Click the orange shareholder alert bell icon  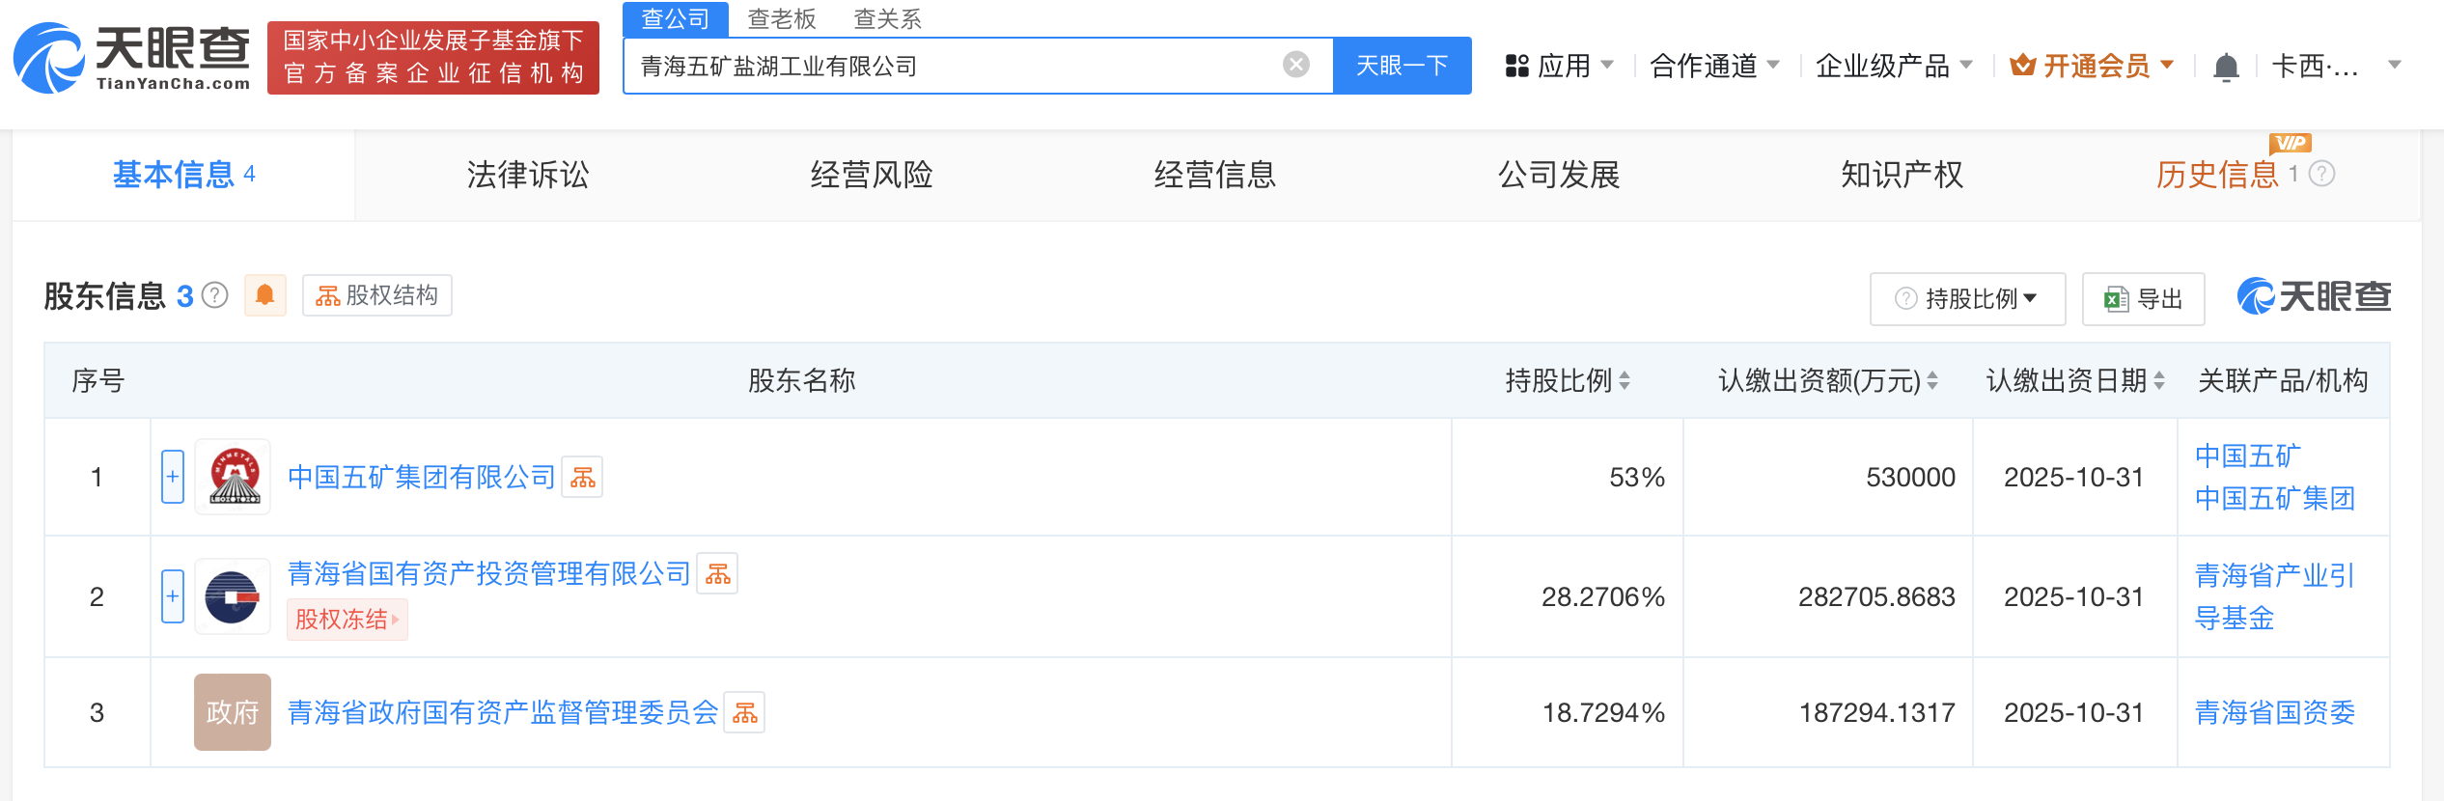point(265,295)
